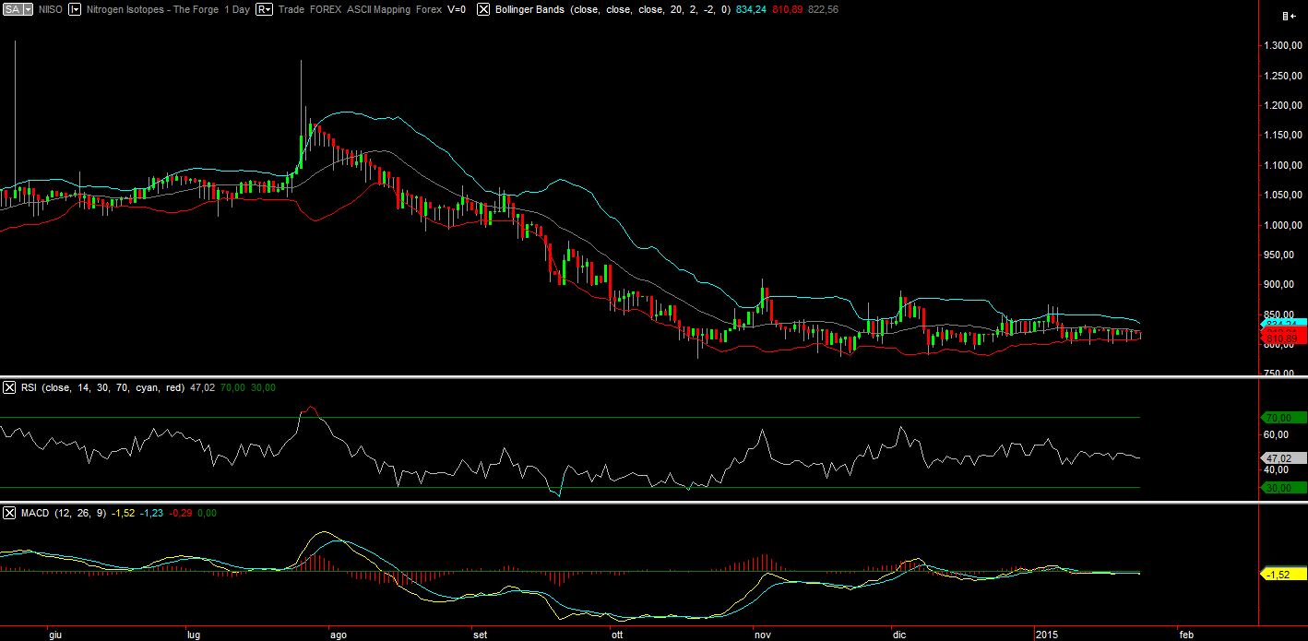1308x641 pixels.
Task: Click the 'nov' month on time axis
Action: [x=762, y=635]
